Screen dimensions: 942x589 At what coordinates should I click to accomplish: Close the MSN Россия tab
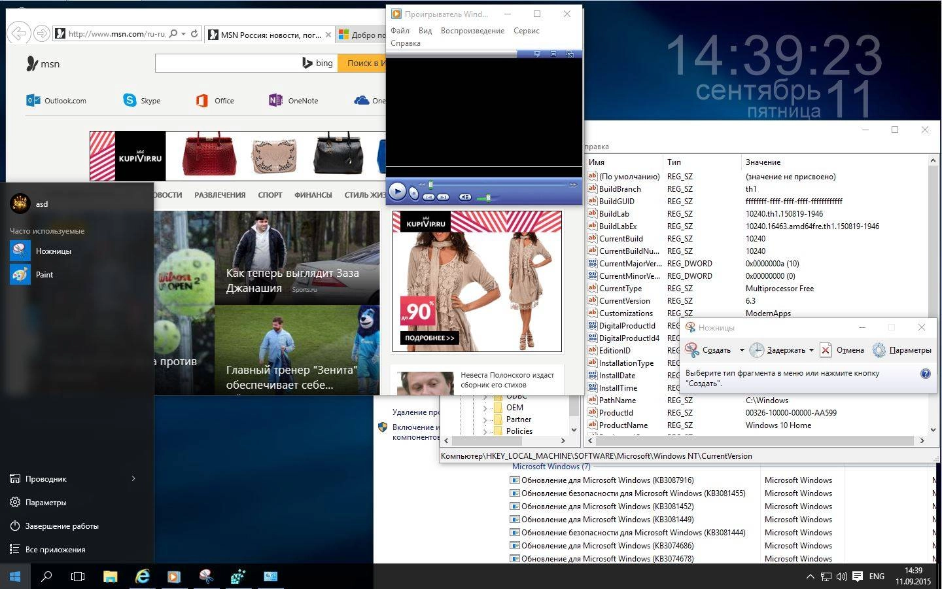(328, 35)
